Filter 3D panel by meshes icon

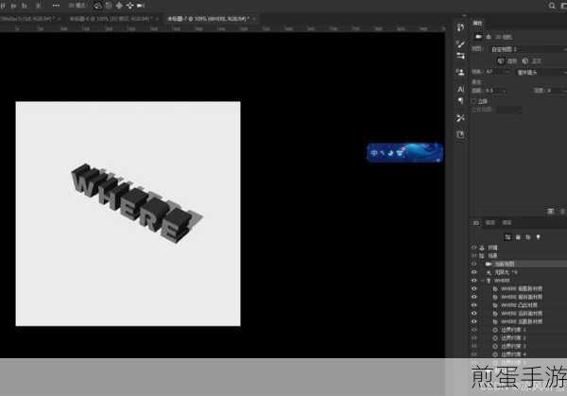point(518,237)
